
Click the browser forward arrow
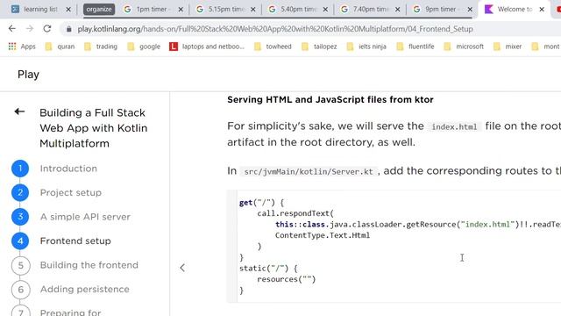(x=30, y=29)
